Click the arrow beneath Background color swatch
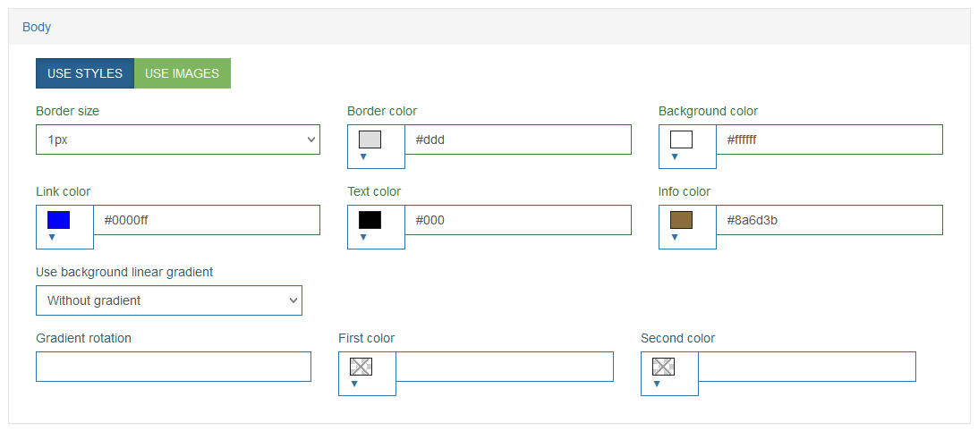978x431 pixels. [x=675, y=156]
